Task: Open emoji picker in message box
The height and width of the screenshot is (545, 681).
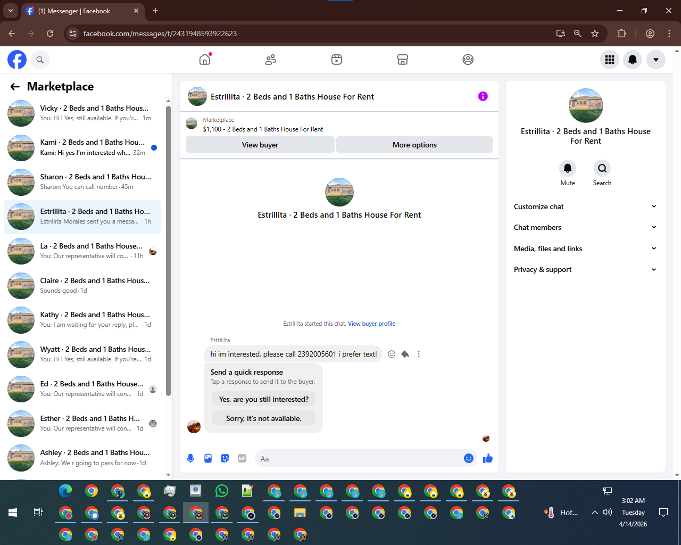Action: click(469, 458)
